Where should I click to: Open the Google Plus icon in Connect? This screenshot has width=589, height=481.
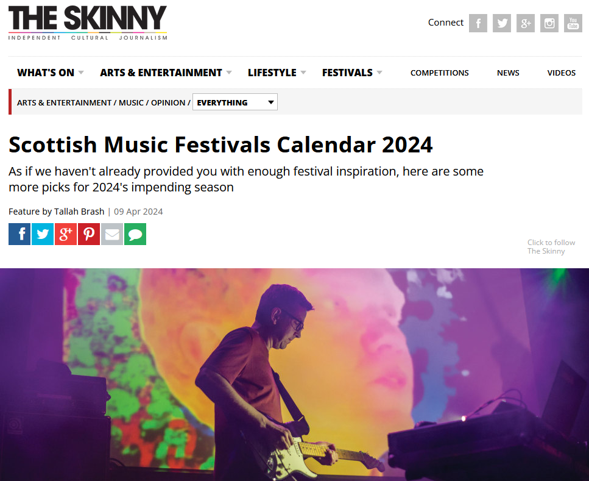tap(526, 23)
